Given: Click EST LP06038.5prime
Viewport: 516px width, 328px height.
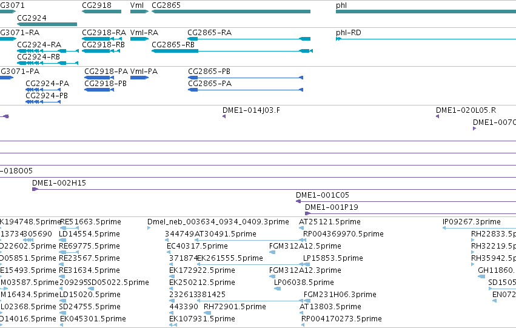Looking at the screenshot, I should click(278, 289).
